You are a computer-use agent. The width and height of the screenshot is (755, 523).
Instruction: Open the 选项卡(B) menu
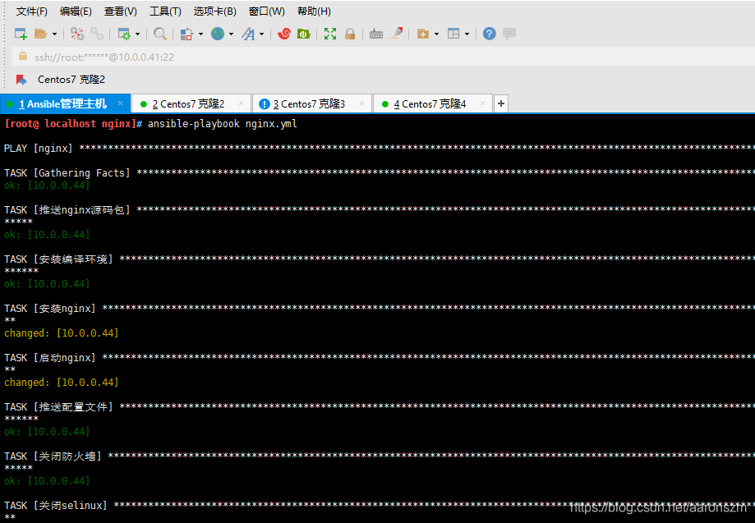tap(214, 11)
